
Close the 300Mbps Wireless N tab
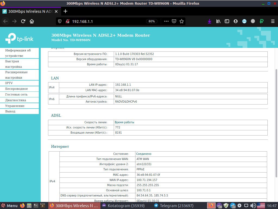[x=56, y=11]
